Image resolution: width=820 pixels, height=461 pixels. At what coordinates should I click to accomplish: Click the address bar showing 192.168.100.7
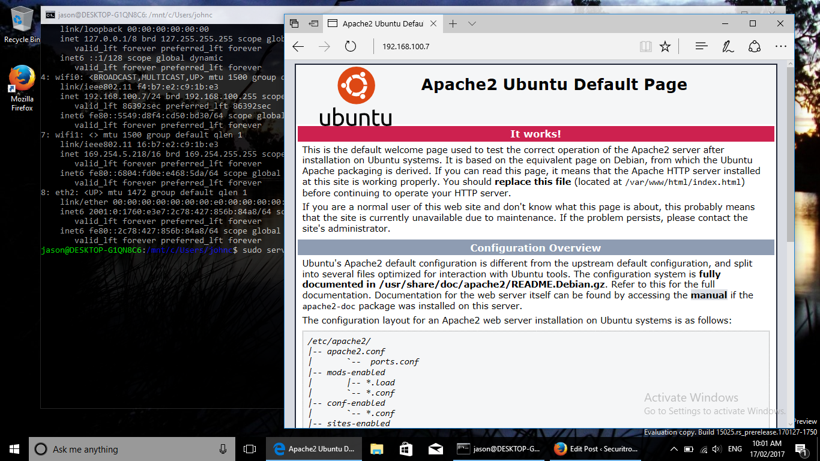tap(504, 47)
